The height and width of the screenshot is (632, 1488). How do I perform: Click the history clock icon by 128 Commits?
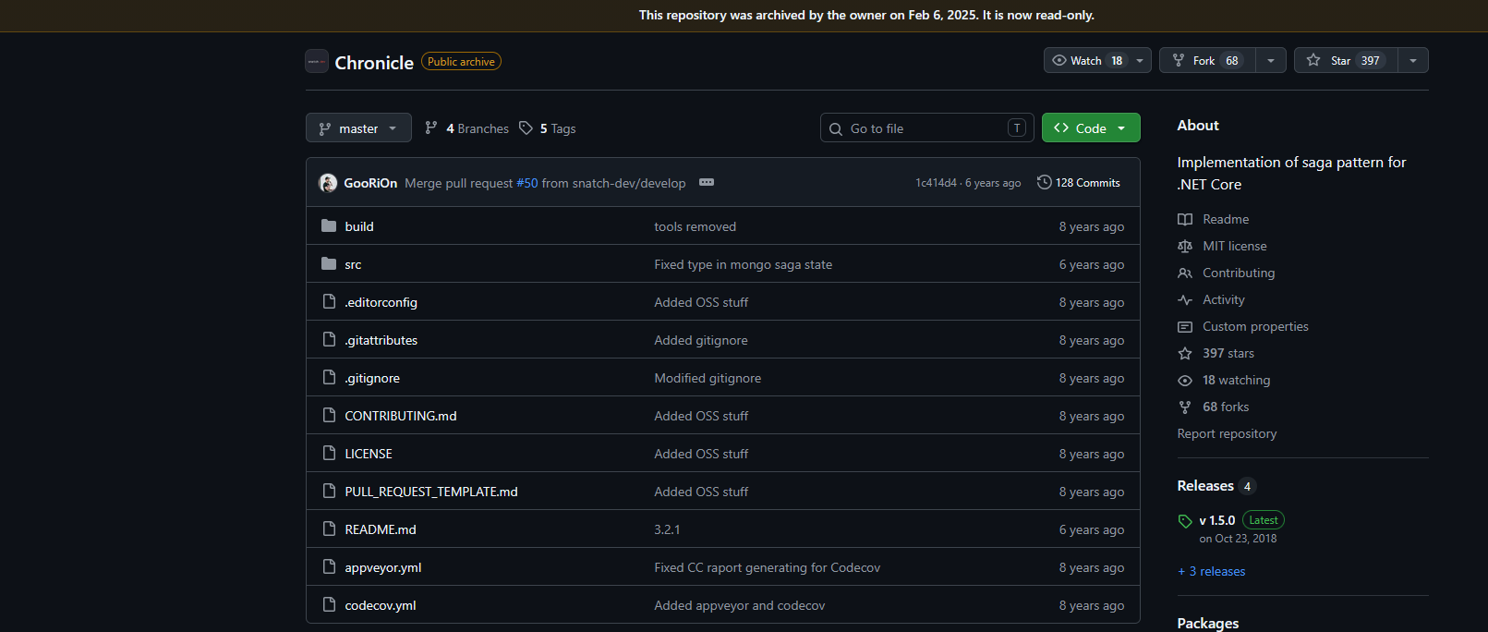tap(1045, 182)
